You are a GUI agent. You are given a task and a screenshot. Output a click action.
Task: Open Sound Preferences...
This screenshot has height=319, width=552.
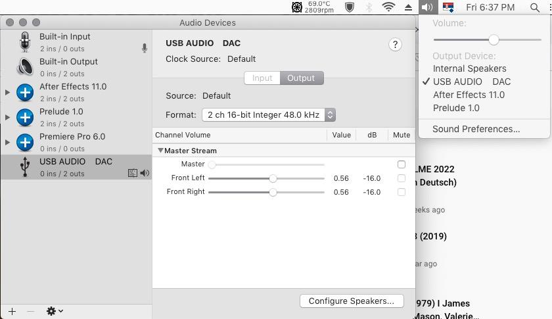[x=476, y=129]
